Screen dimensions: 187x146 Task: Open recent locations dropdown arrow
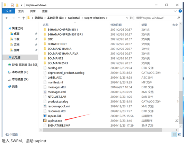point(19,18)
